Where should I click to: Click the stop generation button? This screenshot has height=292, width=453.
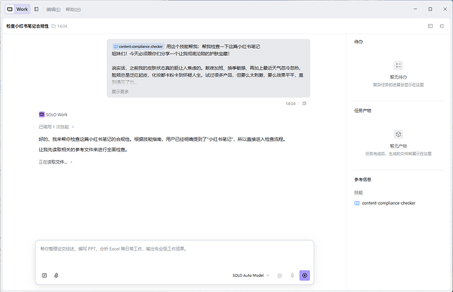(x=305, y=276)
